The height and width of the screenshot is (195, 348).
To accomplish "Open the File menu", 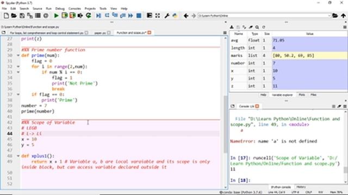I will pos(4,9).
